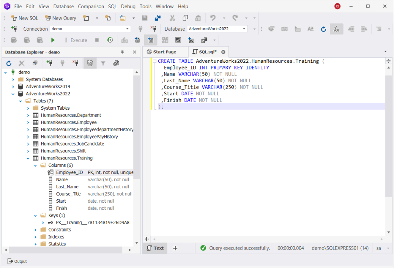The height and width of the screenshot is (268, 394).
Task: Open the Database dropdown showing AdventureWorks2022
Action: click(x=244, y=28)
